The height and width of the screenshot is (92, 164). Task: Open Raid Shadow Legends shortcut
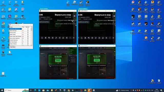(x=139, y=10)
